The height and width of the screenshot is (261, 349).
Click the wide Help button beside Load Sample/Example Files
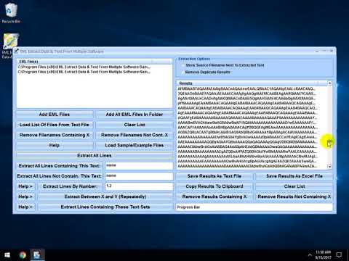tap(55, 145)
